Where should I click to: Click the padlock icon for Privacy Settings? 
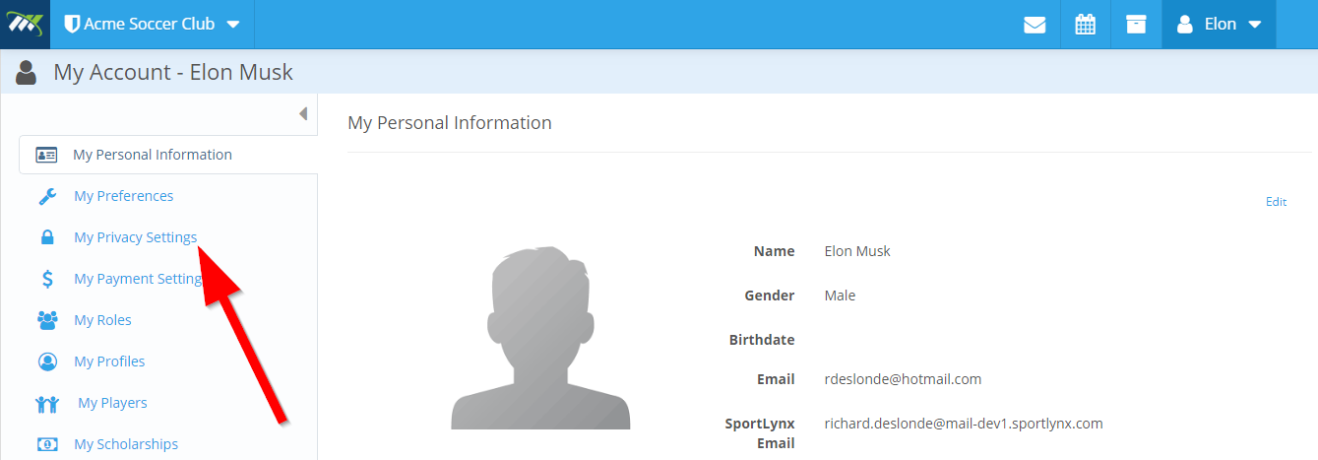click(47, 237)
